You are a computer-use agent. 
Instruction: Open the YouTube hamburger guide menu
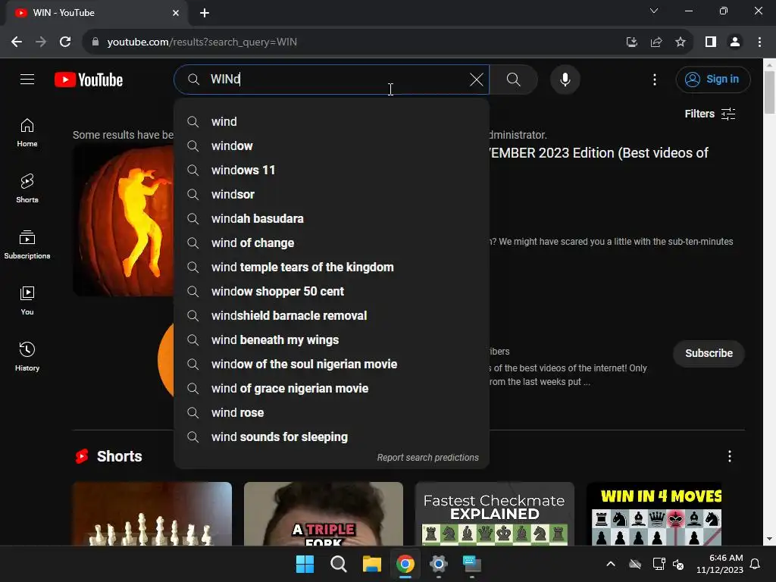27,79
